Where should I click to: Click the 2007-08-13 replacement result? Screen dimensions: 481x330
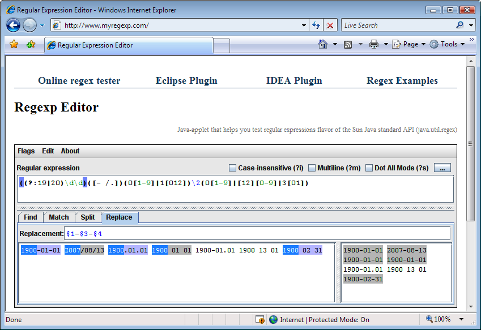[x=406, y=250]
